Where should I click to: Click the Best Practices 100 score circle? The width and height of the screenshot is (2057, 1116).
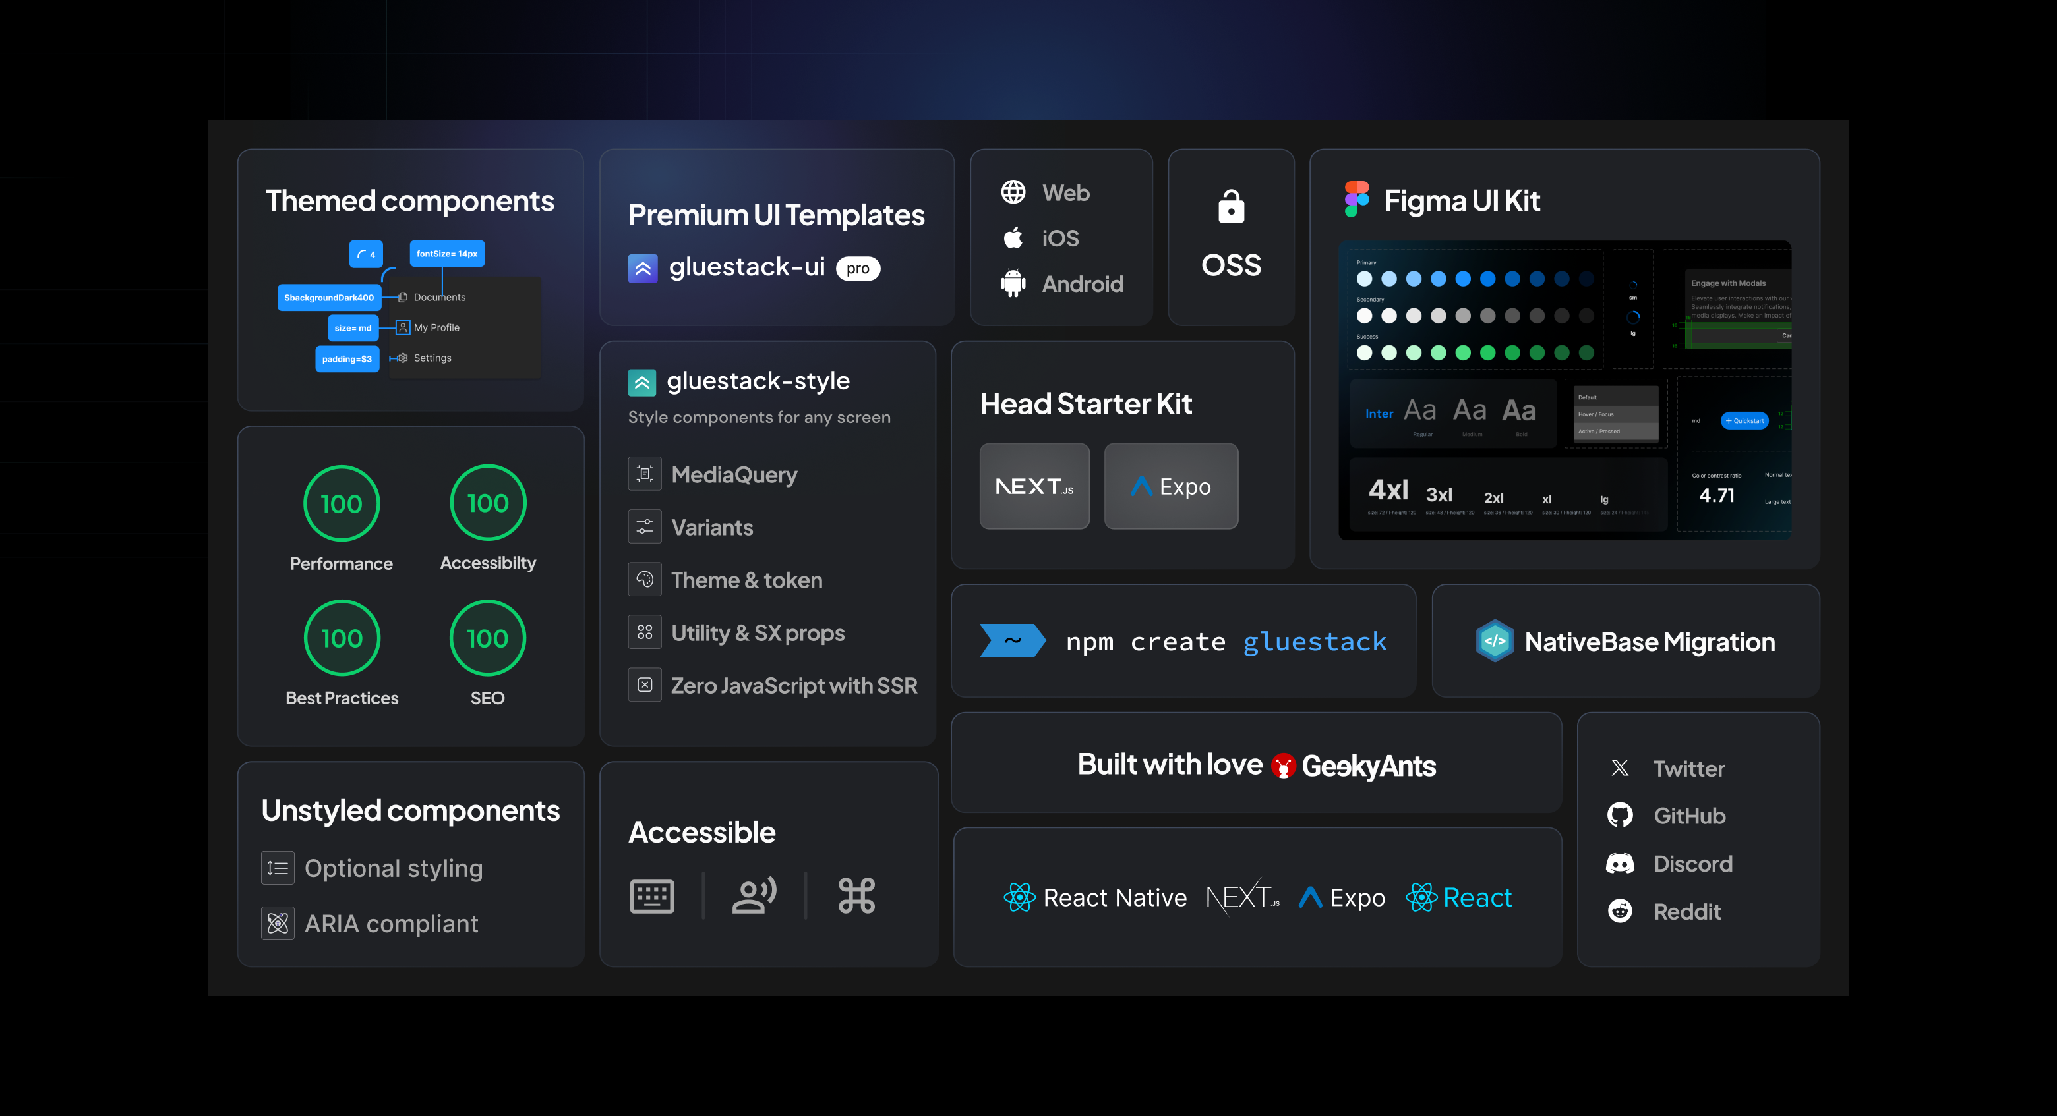342,638
